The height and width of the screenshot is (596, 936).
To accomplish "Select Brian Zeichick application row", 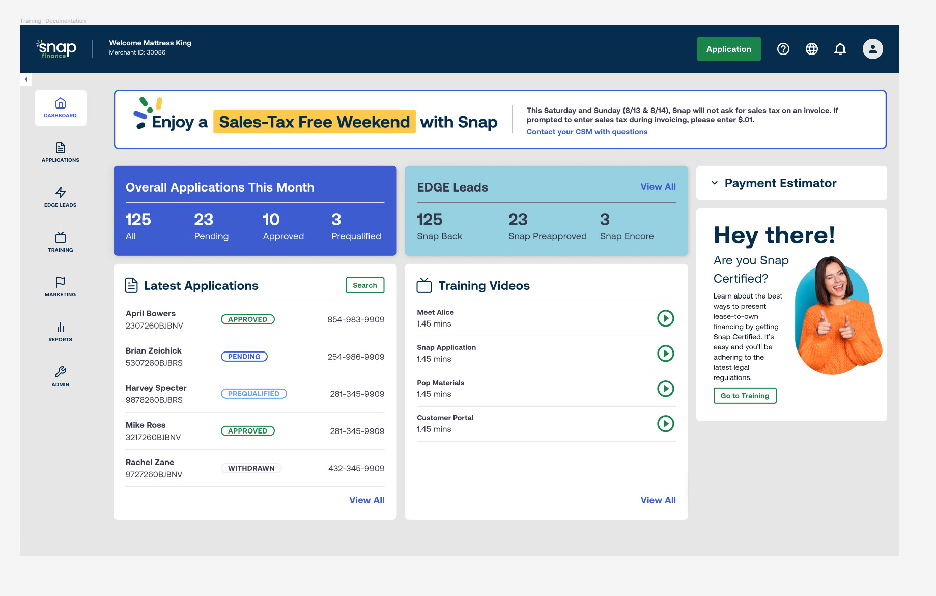I will (255, 357).
